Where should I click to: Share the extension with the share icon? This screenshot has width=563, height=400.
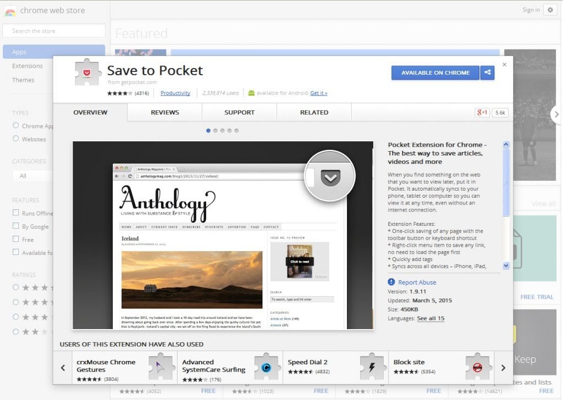pyautogui.click(x=487, y=73)
